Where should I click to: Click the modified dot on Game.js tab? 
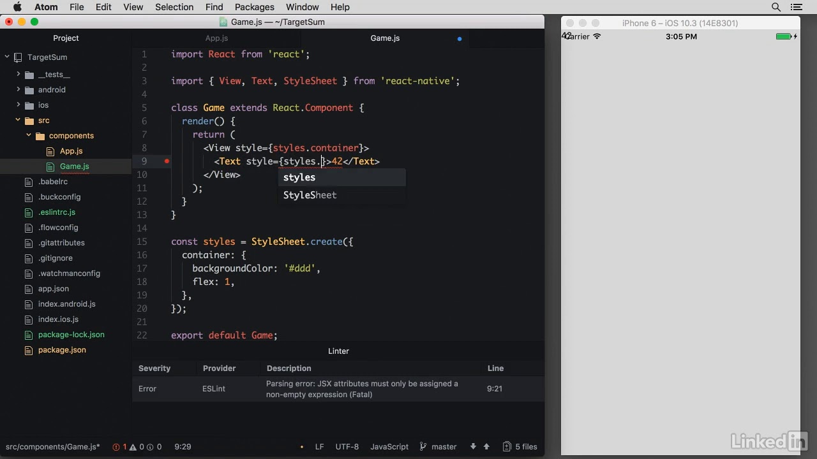tap(459, 39)
